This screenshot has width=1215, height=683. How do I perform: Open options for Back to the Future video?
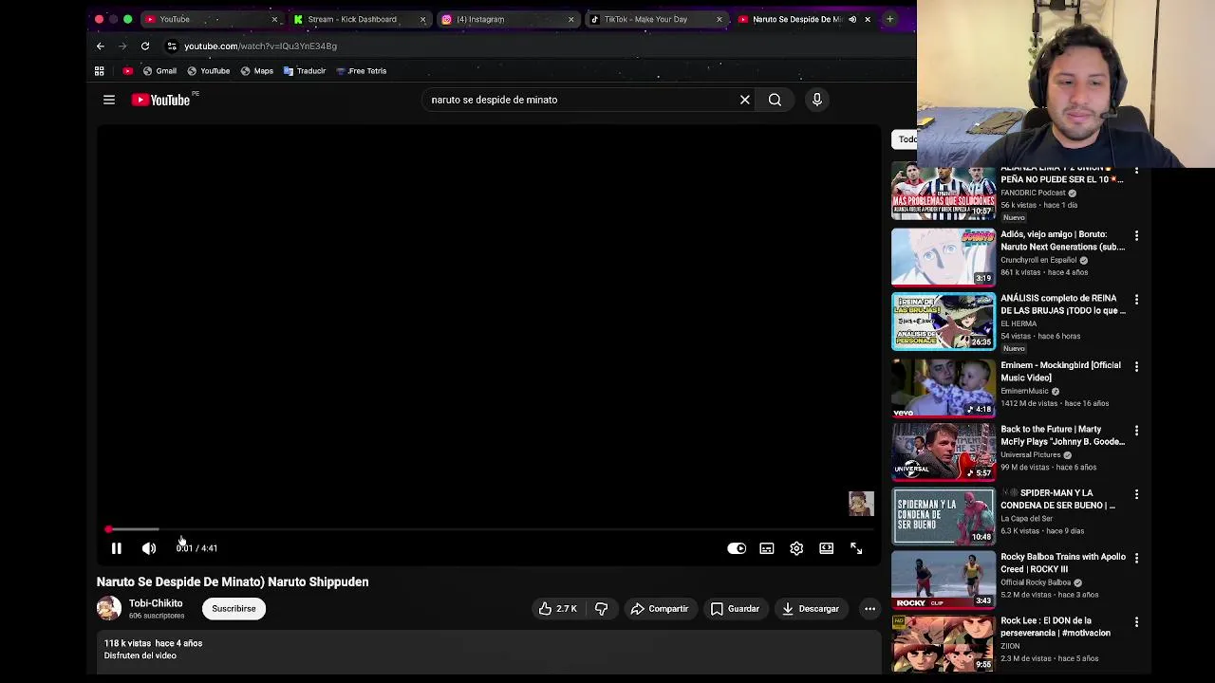click(x=1136, y=430)
